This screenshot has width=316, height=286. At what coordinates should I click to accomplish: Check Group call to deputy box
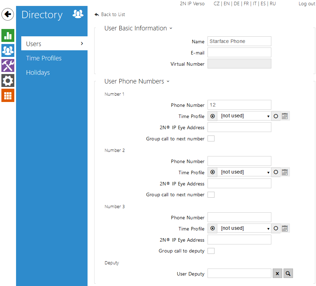pos(211,251)
